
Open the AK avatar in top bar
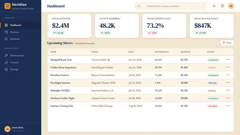click(x=231, y=6)
